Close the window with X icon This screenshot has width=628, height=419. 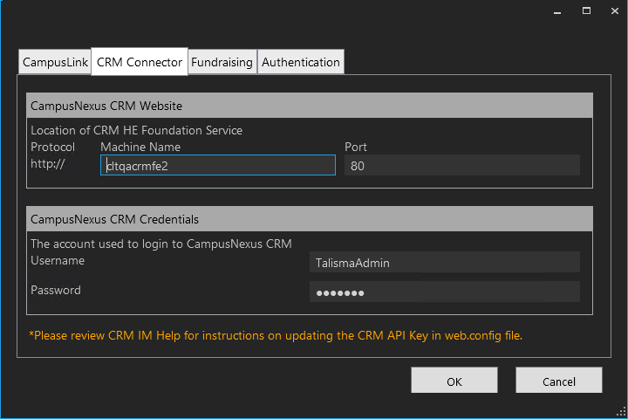(615, 10)
